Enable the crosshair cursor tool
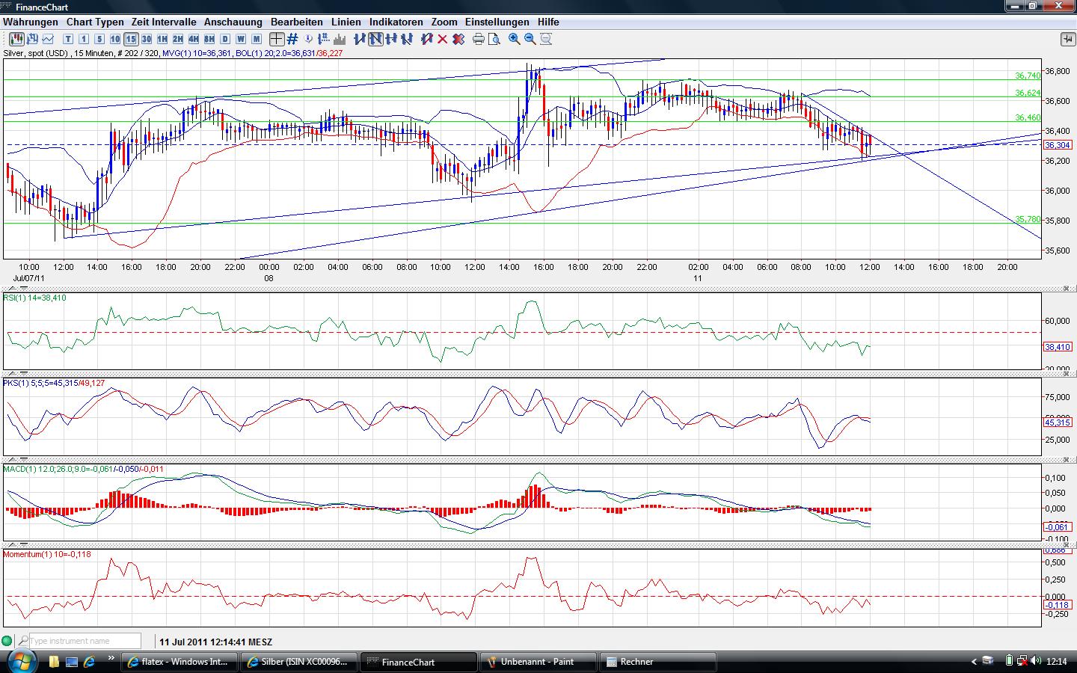Viewport: 1077px width, 673px height. 277,39
